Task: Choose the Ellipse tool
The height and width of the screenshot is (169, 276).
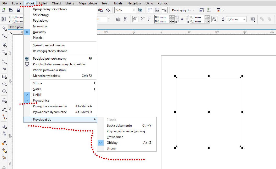Action: tap(4, 84)
